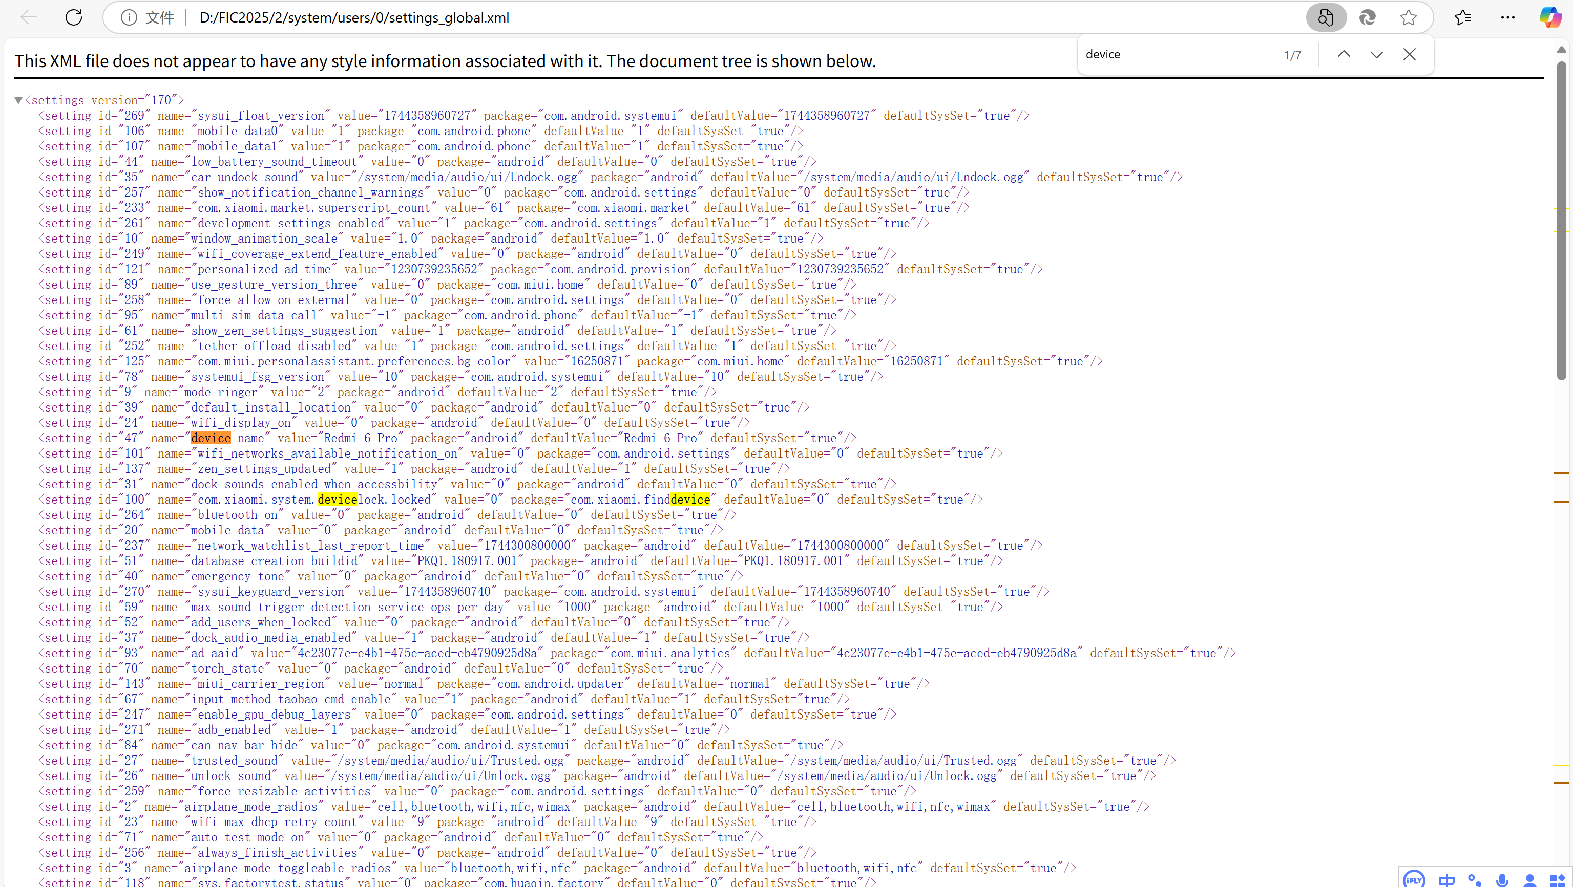The image size is (1573, 887).
Task: Launch Copilot from the toolbar
Action: pyautogui.click(x=1551, y=17)
